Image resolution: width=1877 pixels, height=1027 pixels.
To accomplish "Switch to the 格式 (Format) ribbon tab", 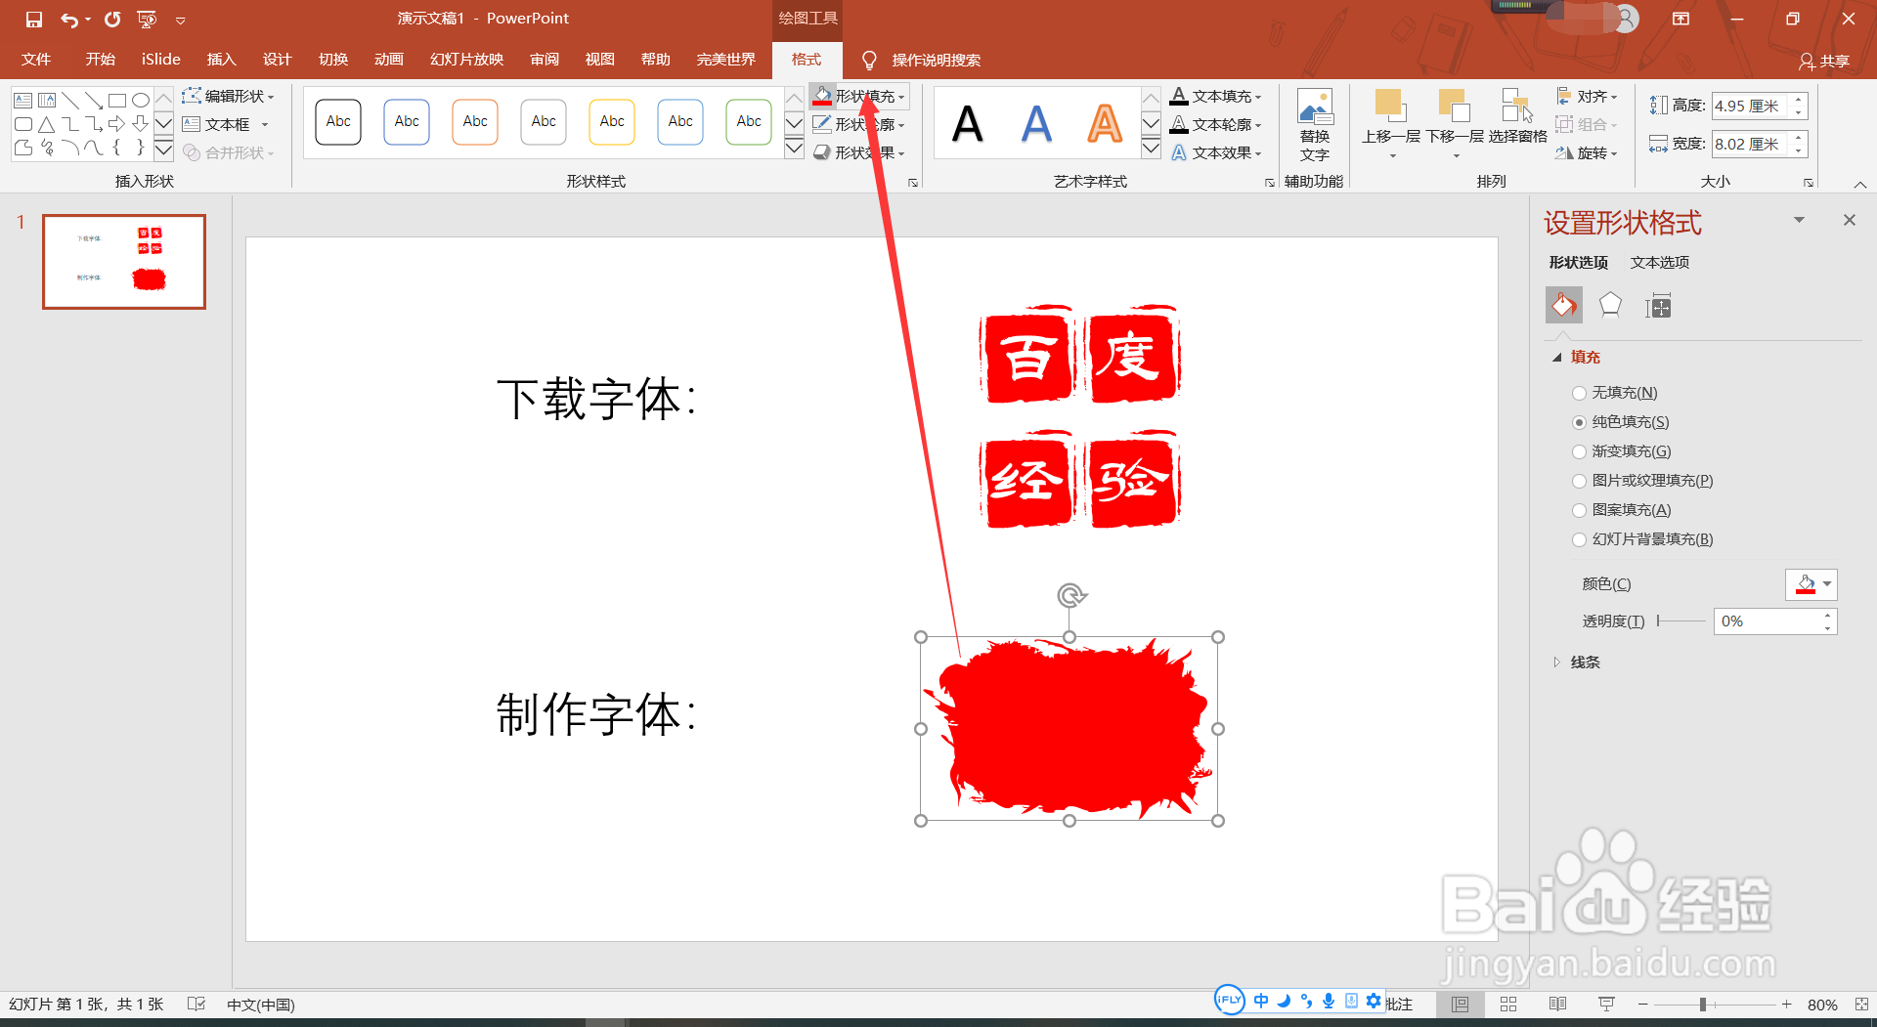I will (807, 60).
